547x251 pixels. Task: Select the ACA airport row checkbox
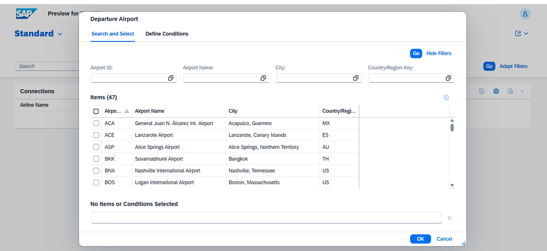coord(96,123)
